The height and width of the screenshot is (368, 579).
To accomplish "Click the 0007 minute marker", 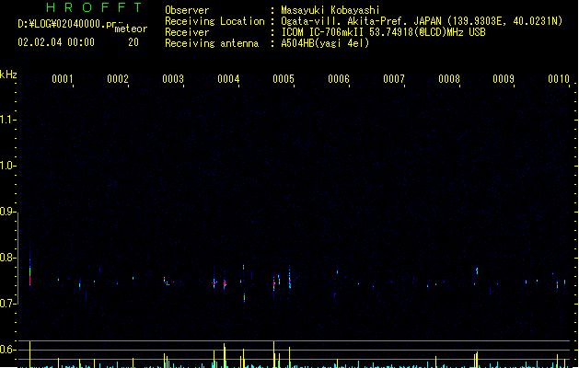I will click(394, 79).
